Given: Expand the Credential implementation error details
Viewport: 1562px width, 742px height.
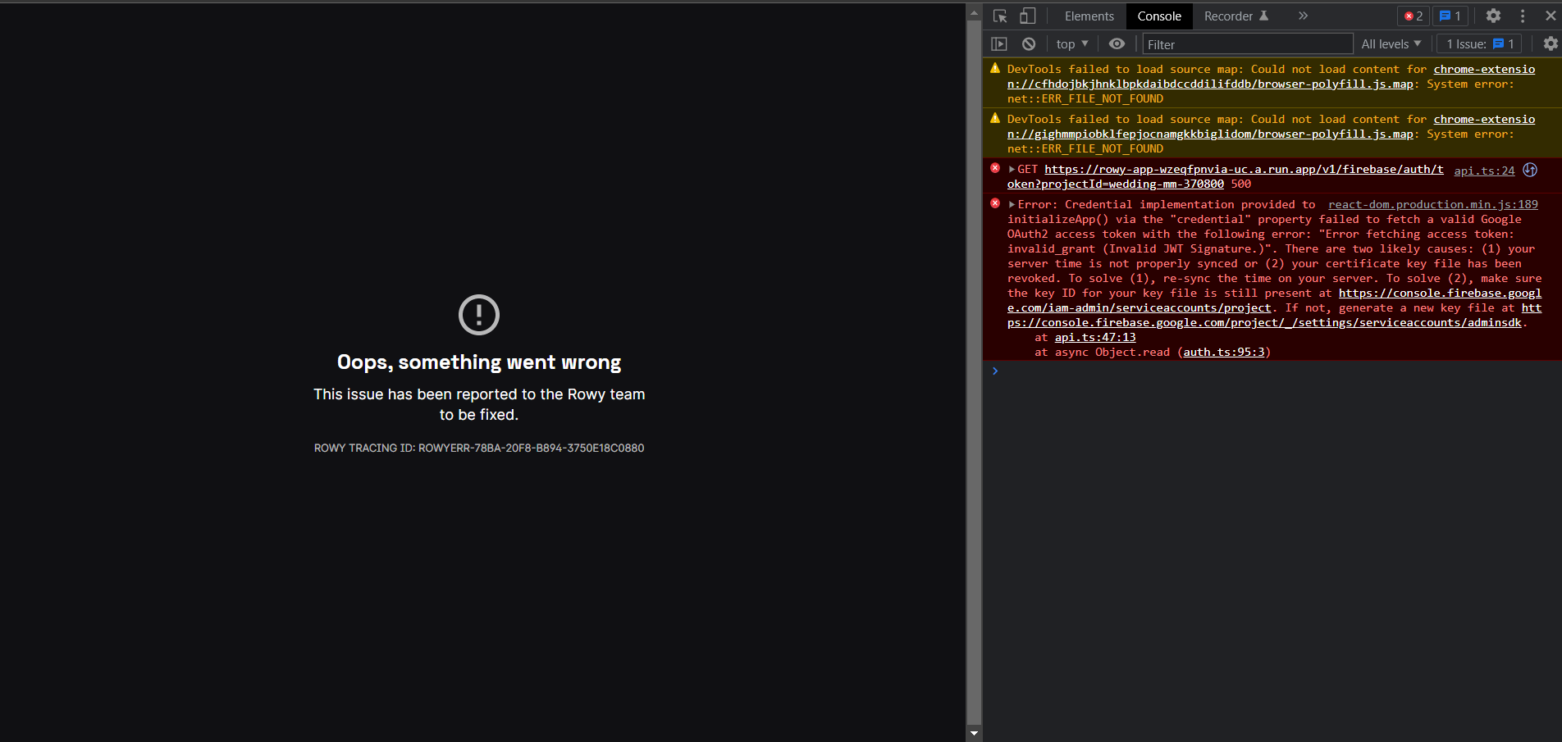Looking at the screenshot, I should point(1012,204).
